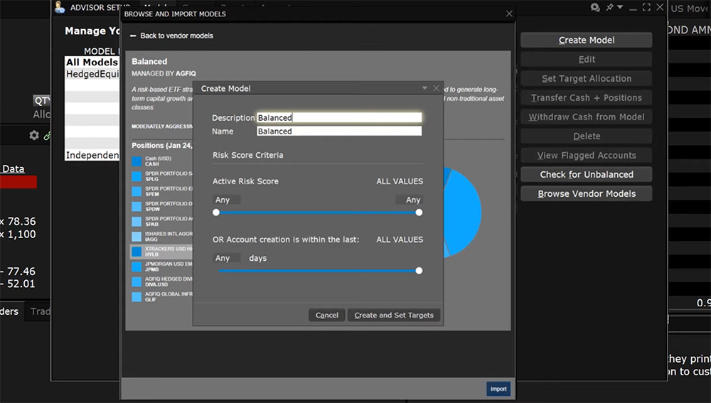Close the Create Model dialog

pyautogui.click(x=436, y=88)
